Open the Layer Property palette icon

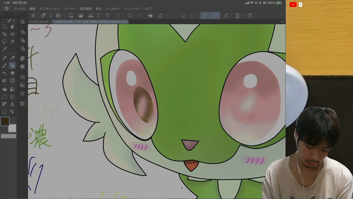coord(22,85)
